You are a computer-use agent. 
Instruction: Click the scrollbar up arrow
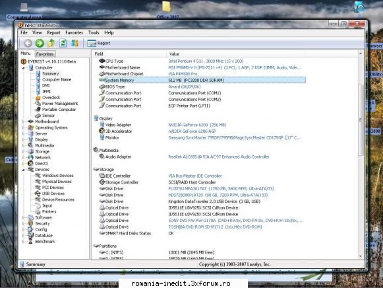[361, 53]
